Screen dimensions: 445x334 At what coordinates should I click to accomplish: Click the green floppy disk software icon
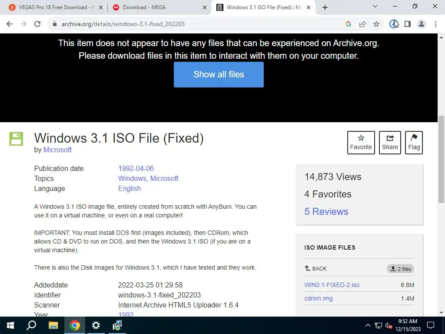16,139
